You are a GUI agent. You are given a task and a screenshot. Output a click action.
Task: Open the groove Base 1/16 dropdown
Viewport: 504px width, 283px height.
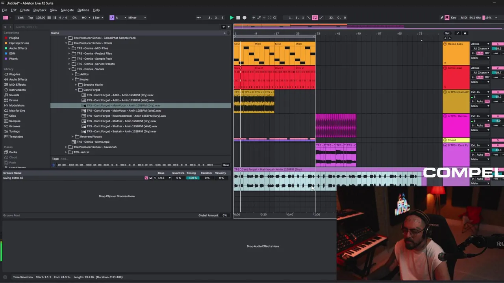click(x=164, y=178)
